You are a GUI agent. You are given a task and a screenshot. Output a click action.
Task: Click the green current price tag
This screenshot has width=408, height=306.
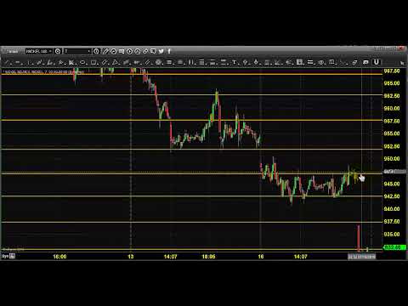click(394, 247)
